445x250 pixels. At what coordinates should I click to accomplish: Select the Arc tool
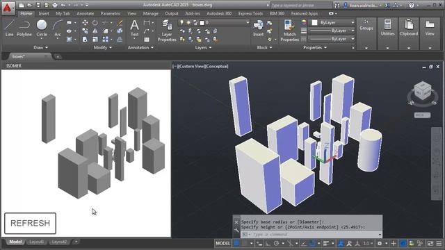(58, 28)
